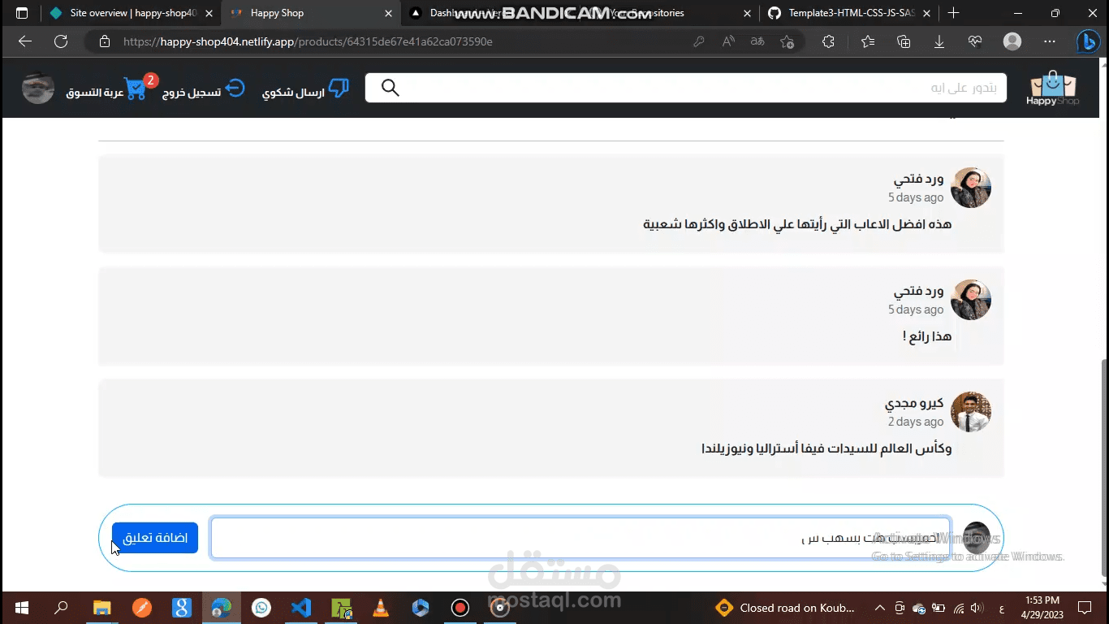The image size is (1109, 624).
Task: Open Edge Settings and more menu
Action: (x=1050, y=41)
